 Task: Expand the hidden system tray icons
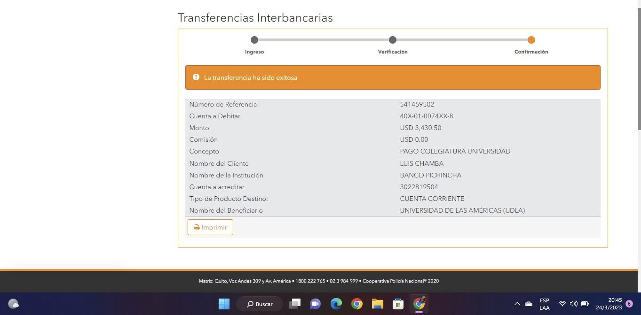pos(517,304)
